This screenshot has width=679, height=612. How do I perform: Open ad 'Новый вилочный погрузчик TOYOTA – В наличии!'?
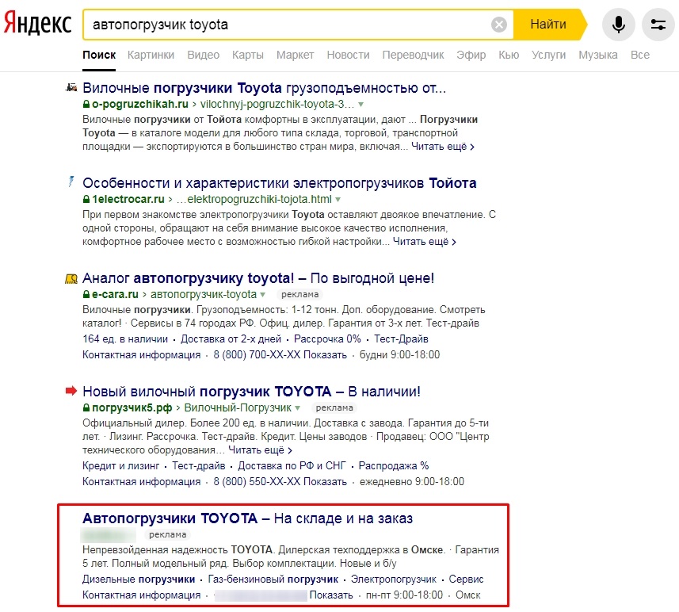252,392
